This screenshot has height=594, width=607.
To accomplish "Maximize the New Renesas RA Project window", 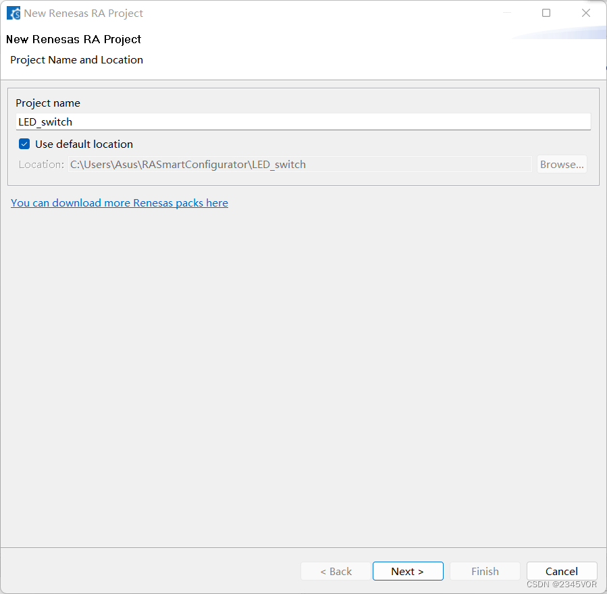I will click(x=546, y=13).
